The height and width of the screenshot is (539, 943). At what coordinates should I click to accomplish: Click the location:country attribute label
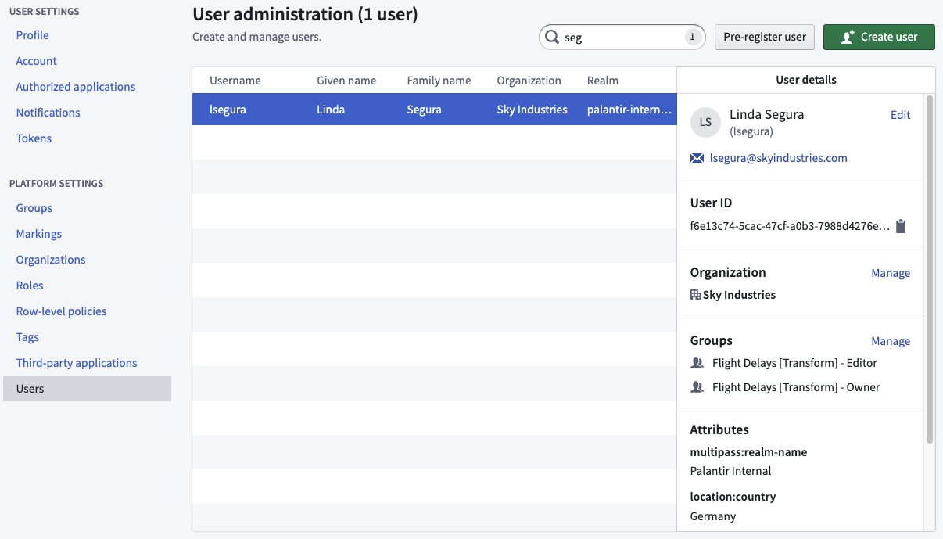point(733,497)
